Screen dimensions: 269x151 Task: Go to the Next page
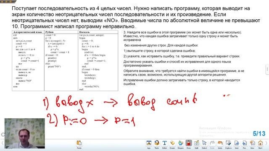click(x=237, y=144)
